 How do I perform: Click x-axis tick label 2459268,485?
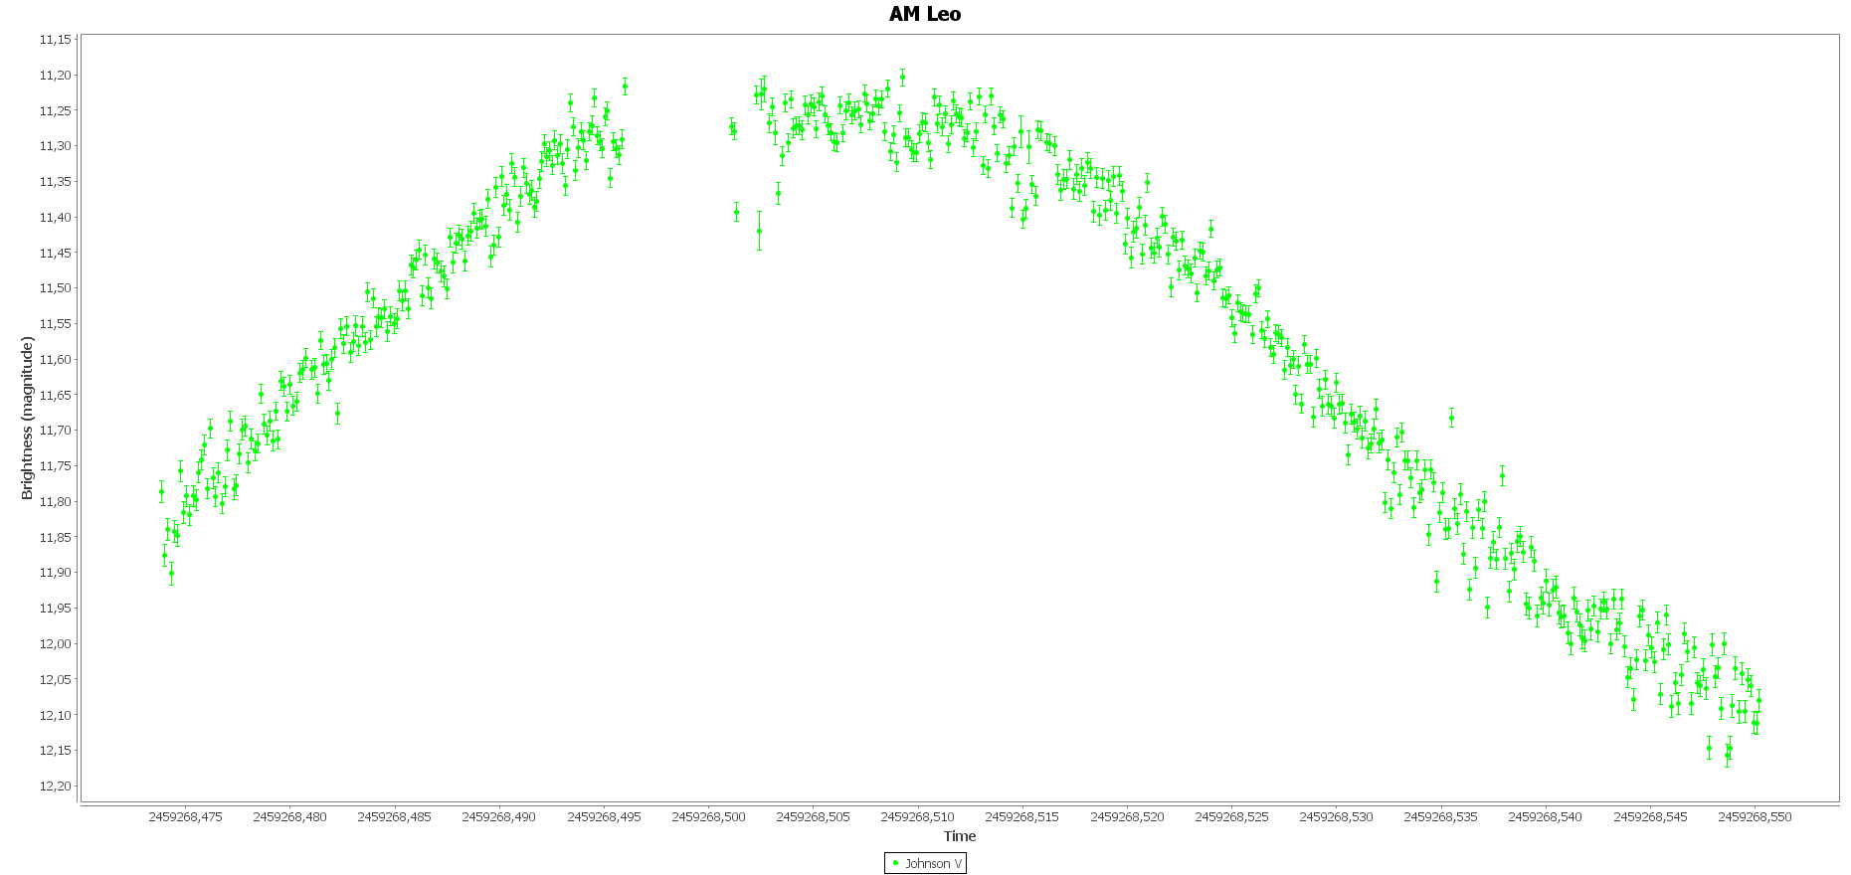tap(395, 816)
